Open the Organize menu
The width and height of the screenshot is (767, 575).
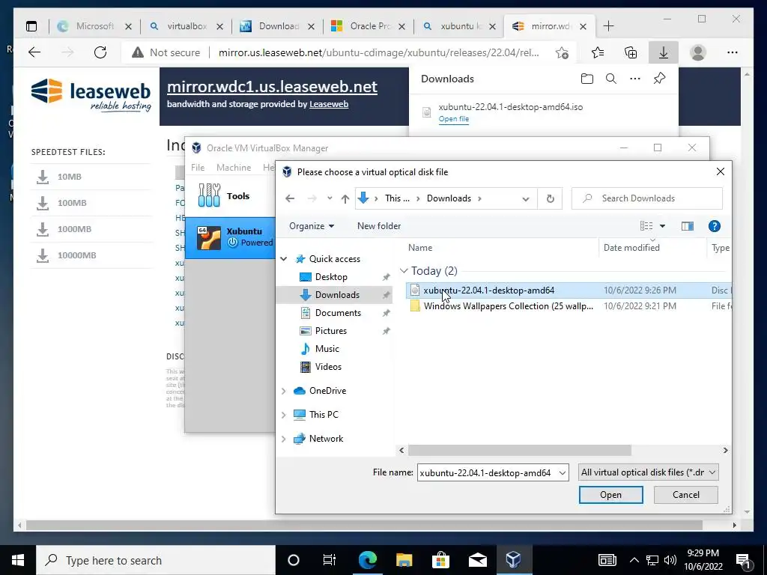pos(312,226)
